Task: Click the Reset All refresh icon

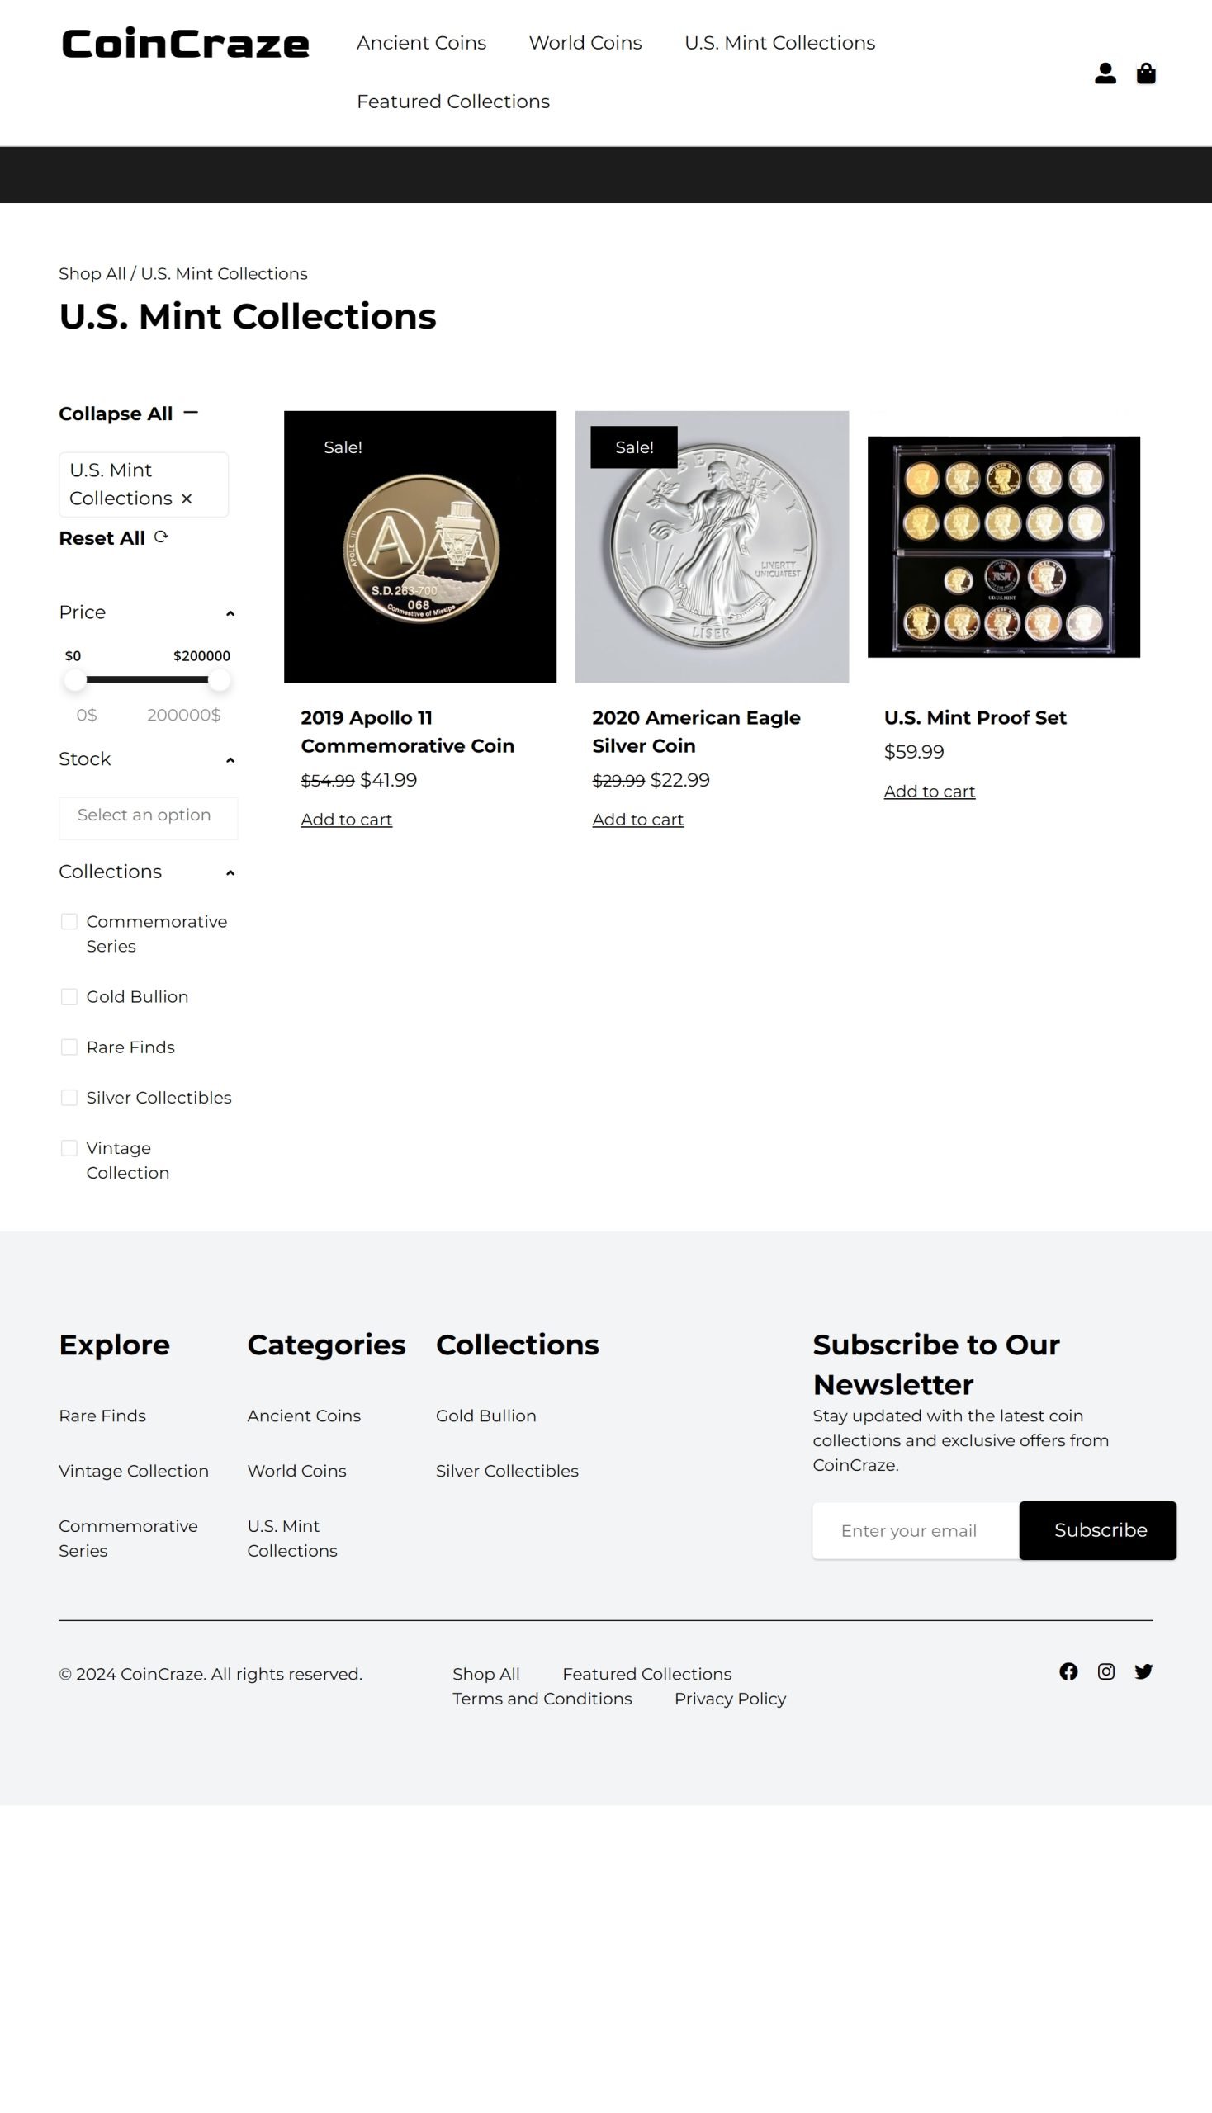Action: [x=161, y=537]
